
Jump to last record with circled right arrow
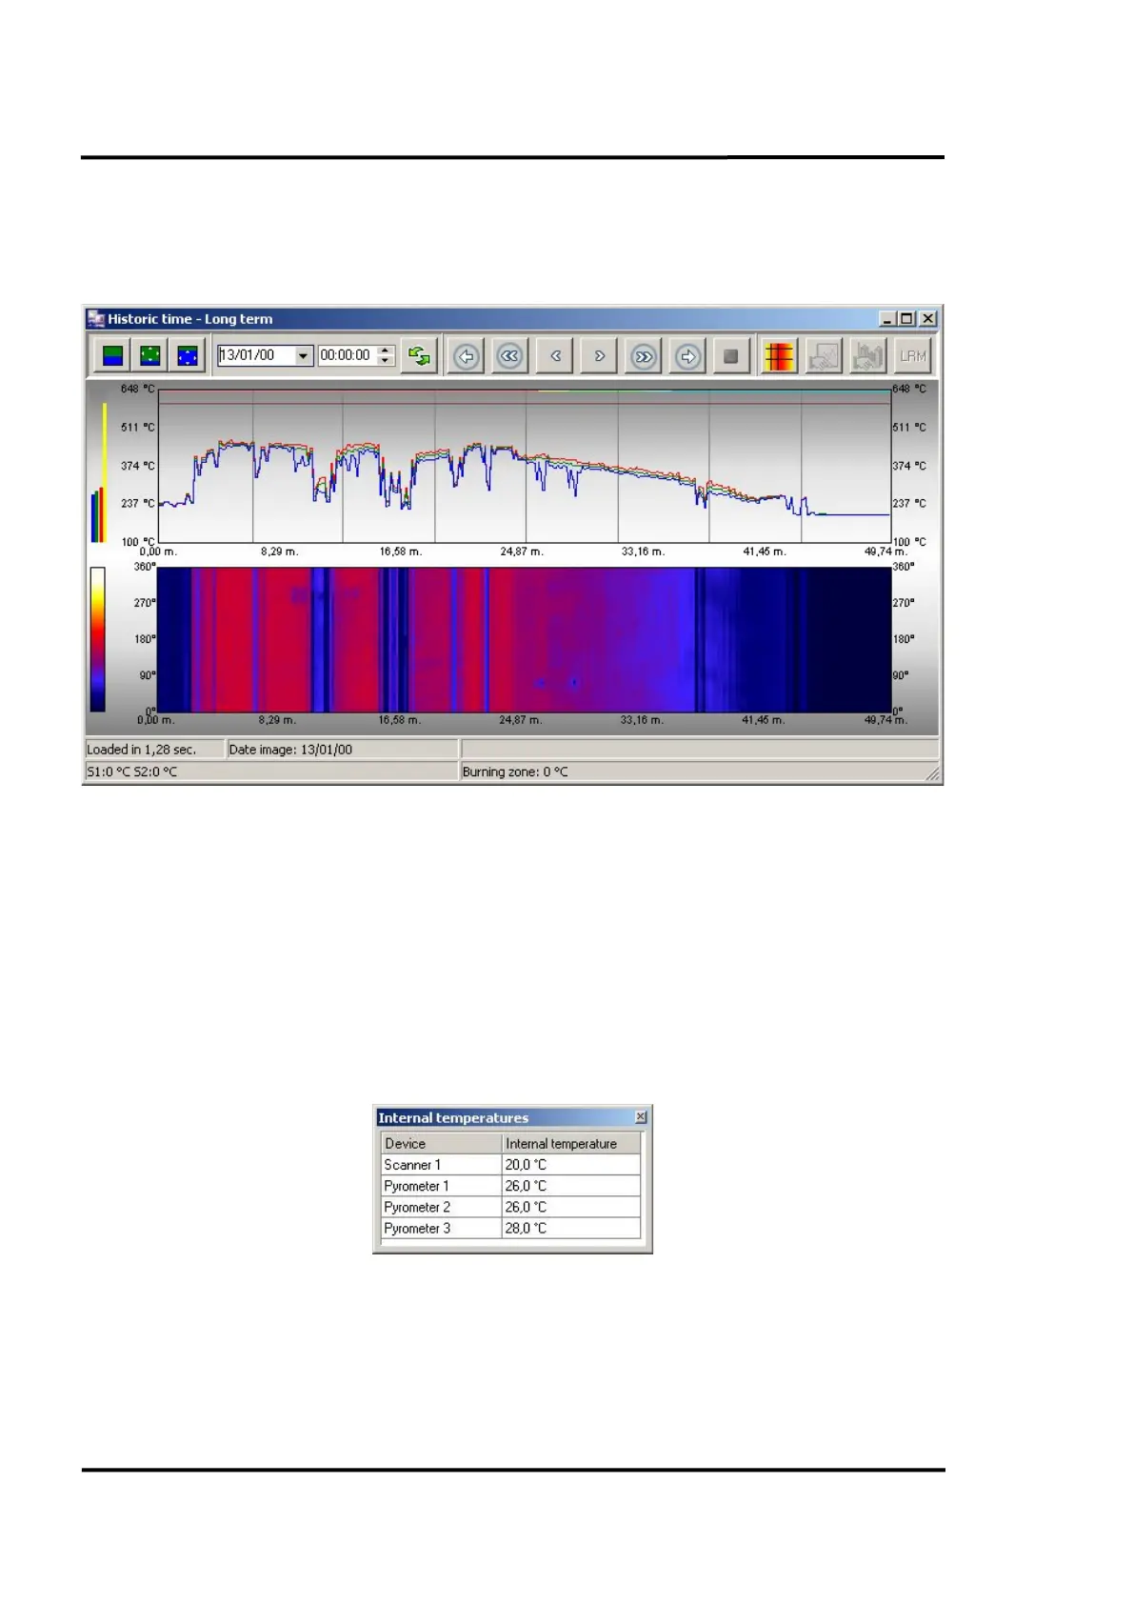pos(687,356)
